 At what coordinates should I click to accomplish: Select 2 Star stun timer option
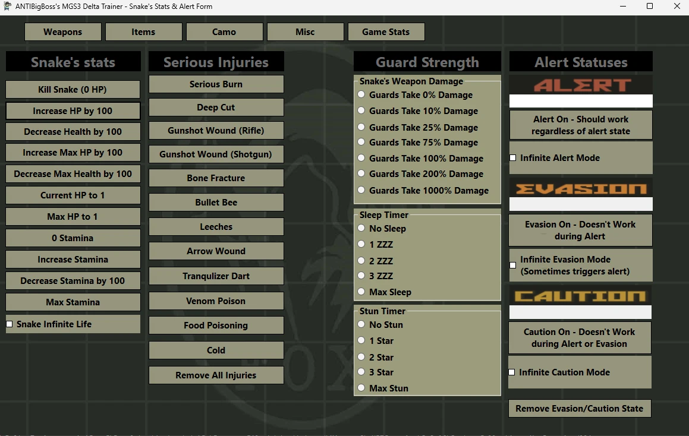[361, 357]
